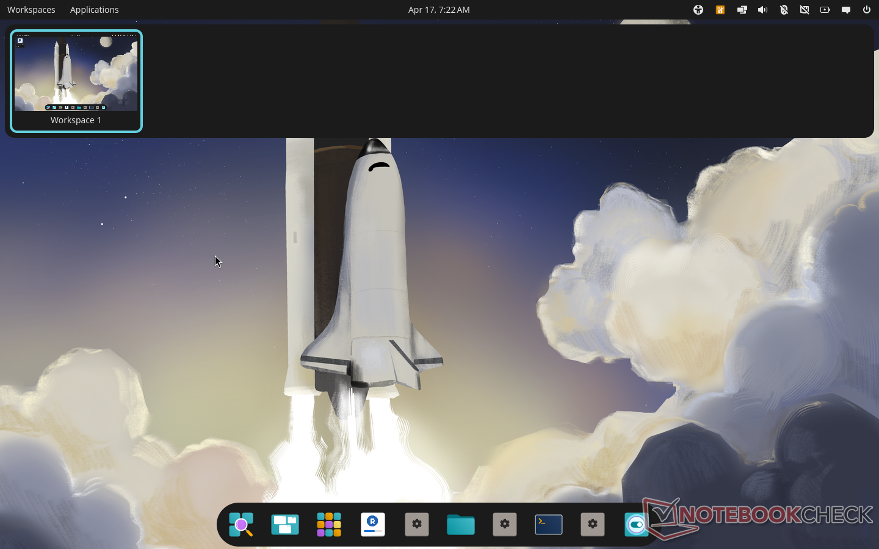Select the Workspace 1 thumbnail
The image size is (879, 549).
[76, 81]
